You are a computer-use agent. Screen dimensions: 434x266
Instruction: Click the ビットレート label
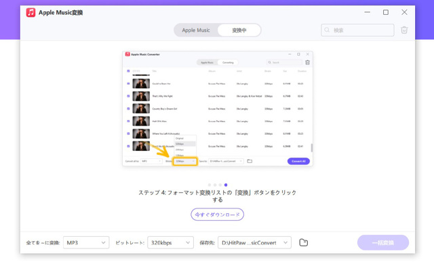coord(130,243)
